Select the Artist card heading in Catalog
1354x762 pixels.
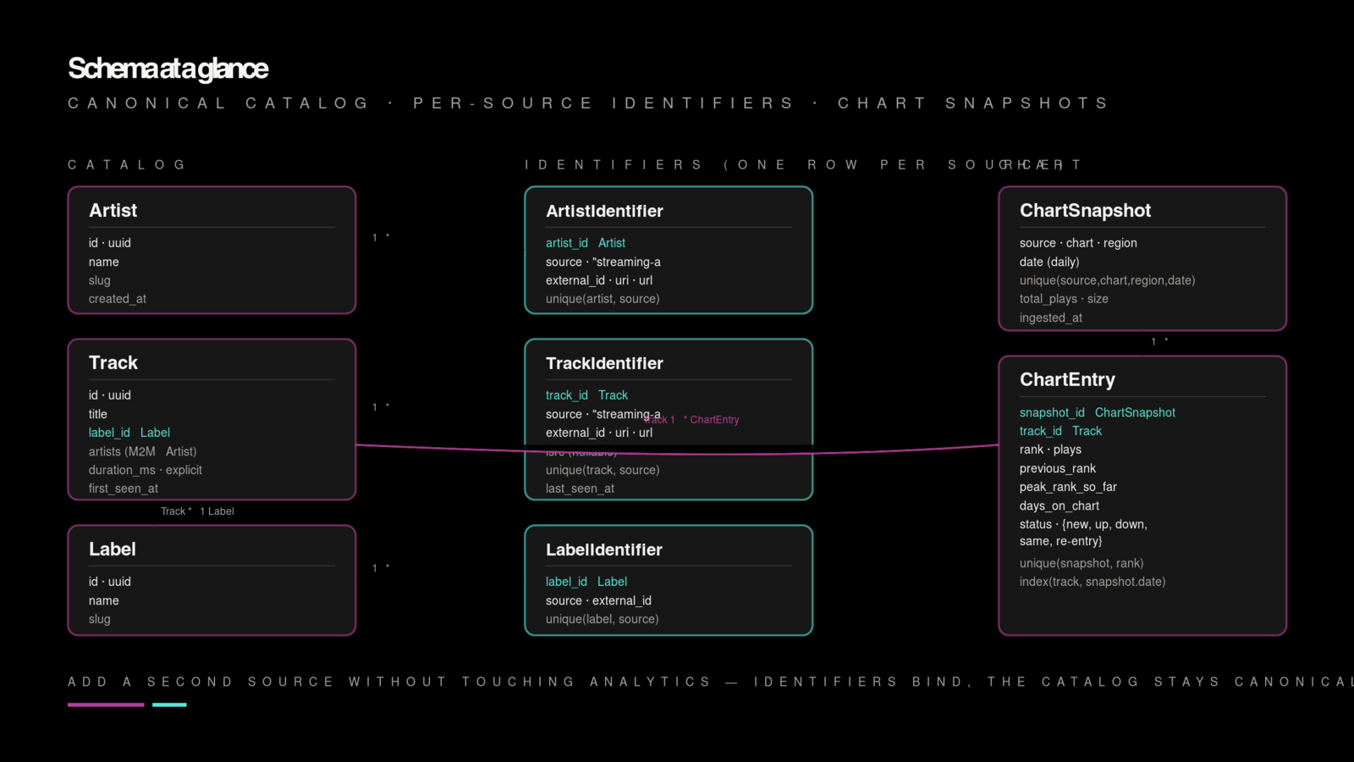[113, 211]
